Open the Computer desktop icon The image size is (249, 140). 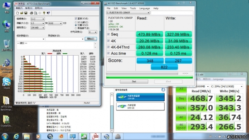pos(7,7)
